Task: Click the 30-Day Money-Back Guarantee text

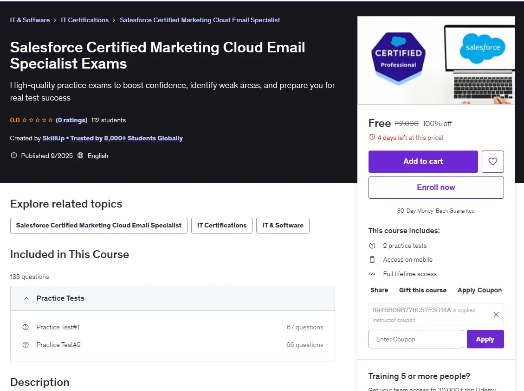Action: [436, 211]
